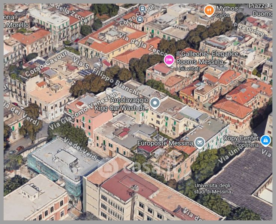The width and height of the screenshot is (276, 224).
Task: Click the 'Europoste Messina' label
Action: click(165, 143)
